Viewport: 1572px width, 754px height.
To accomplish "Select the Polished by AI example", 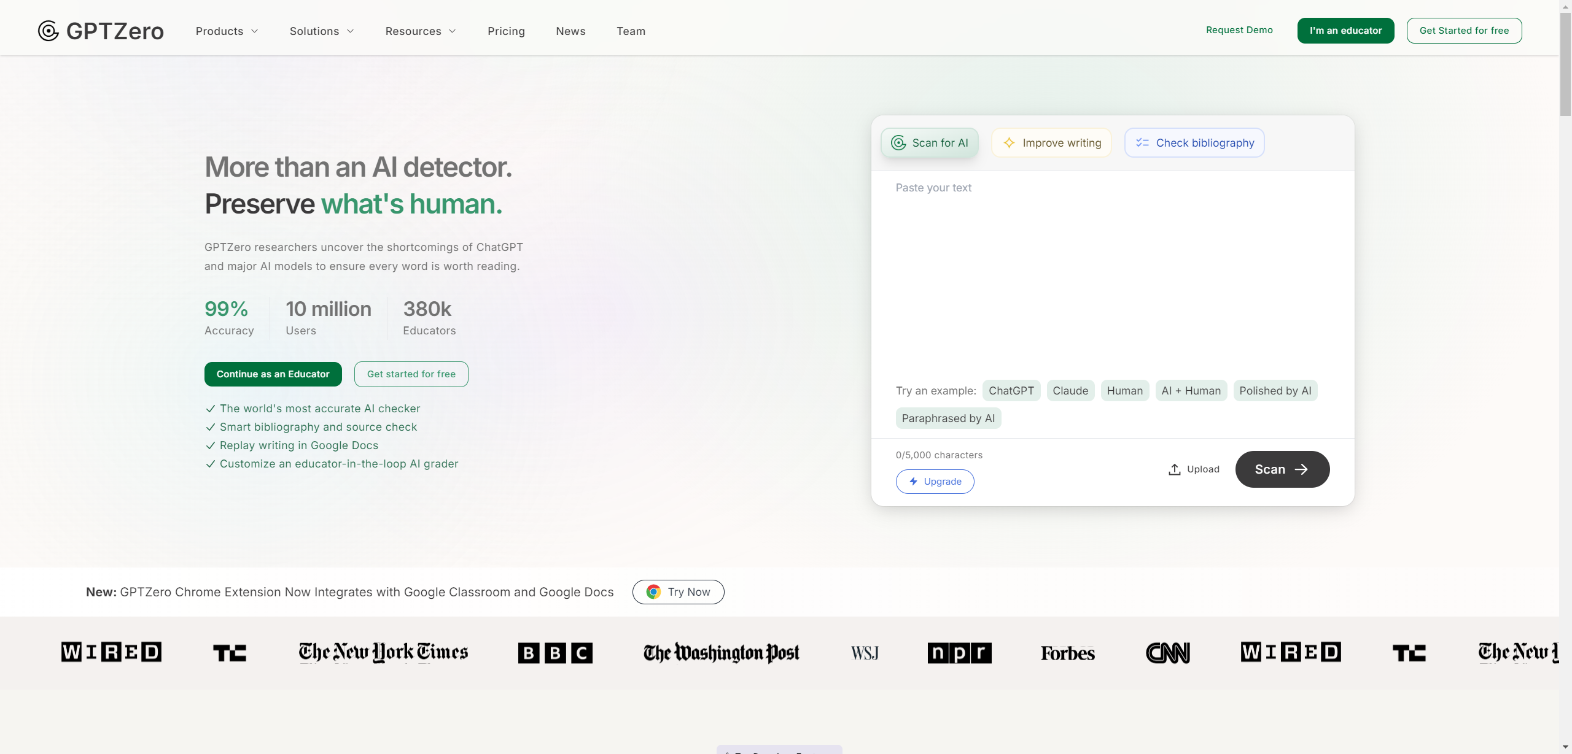I will (x=1275, y=391).
